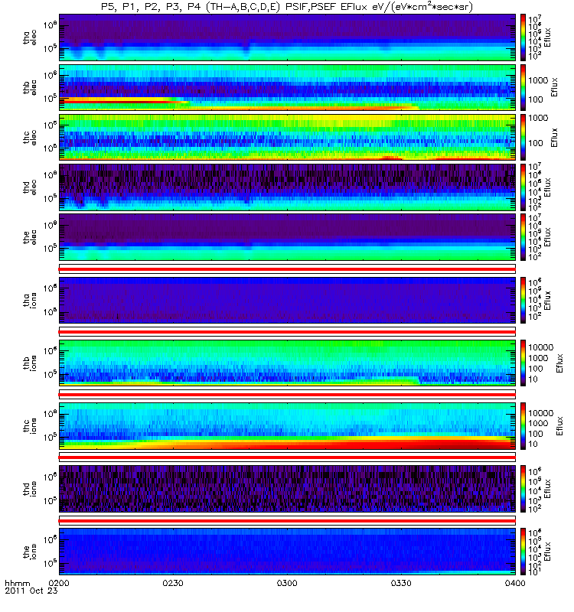This screenshot has height=612, width=574.
Task: Click the thb ions color scale bar
Action: tap(523, 363)
